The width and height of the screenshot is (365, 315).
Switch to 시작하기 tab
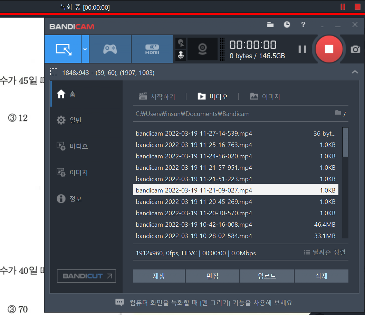pos(157,96)
